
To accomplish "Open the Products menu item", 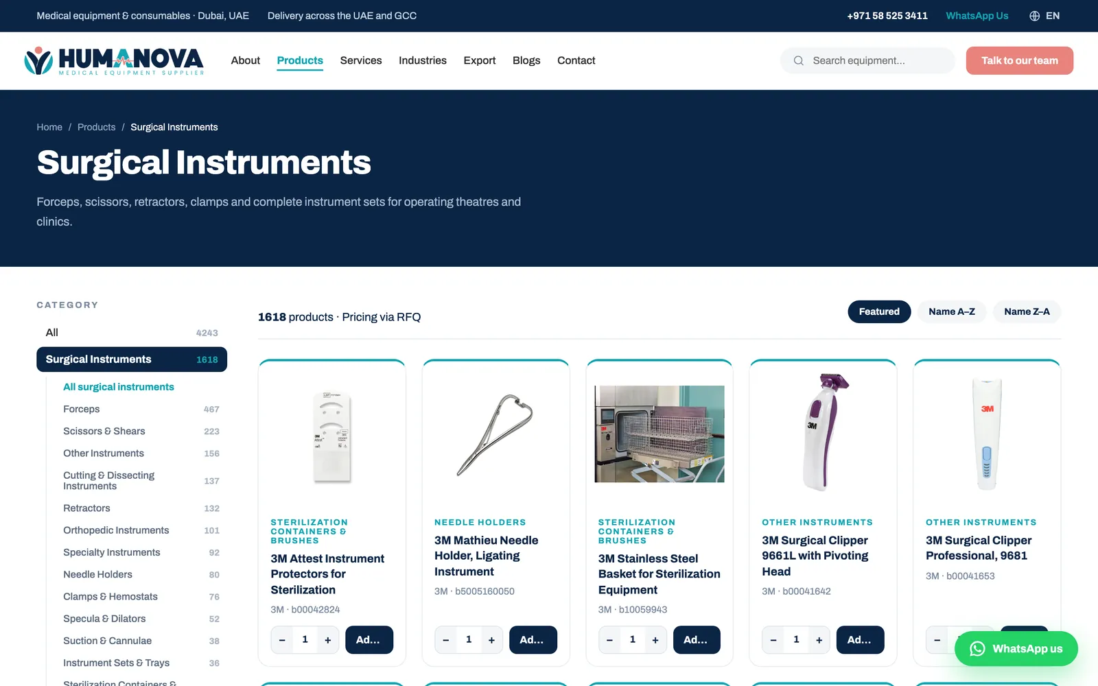I will point(300,60).
